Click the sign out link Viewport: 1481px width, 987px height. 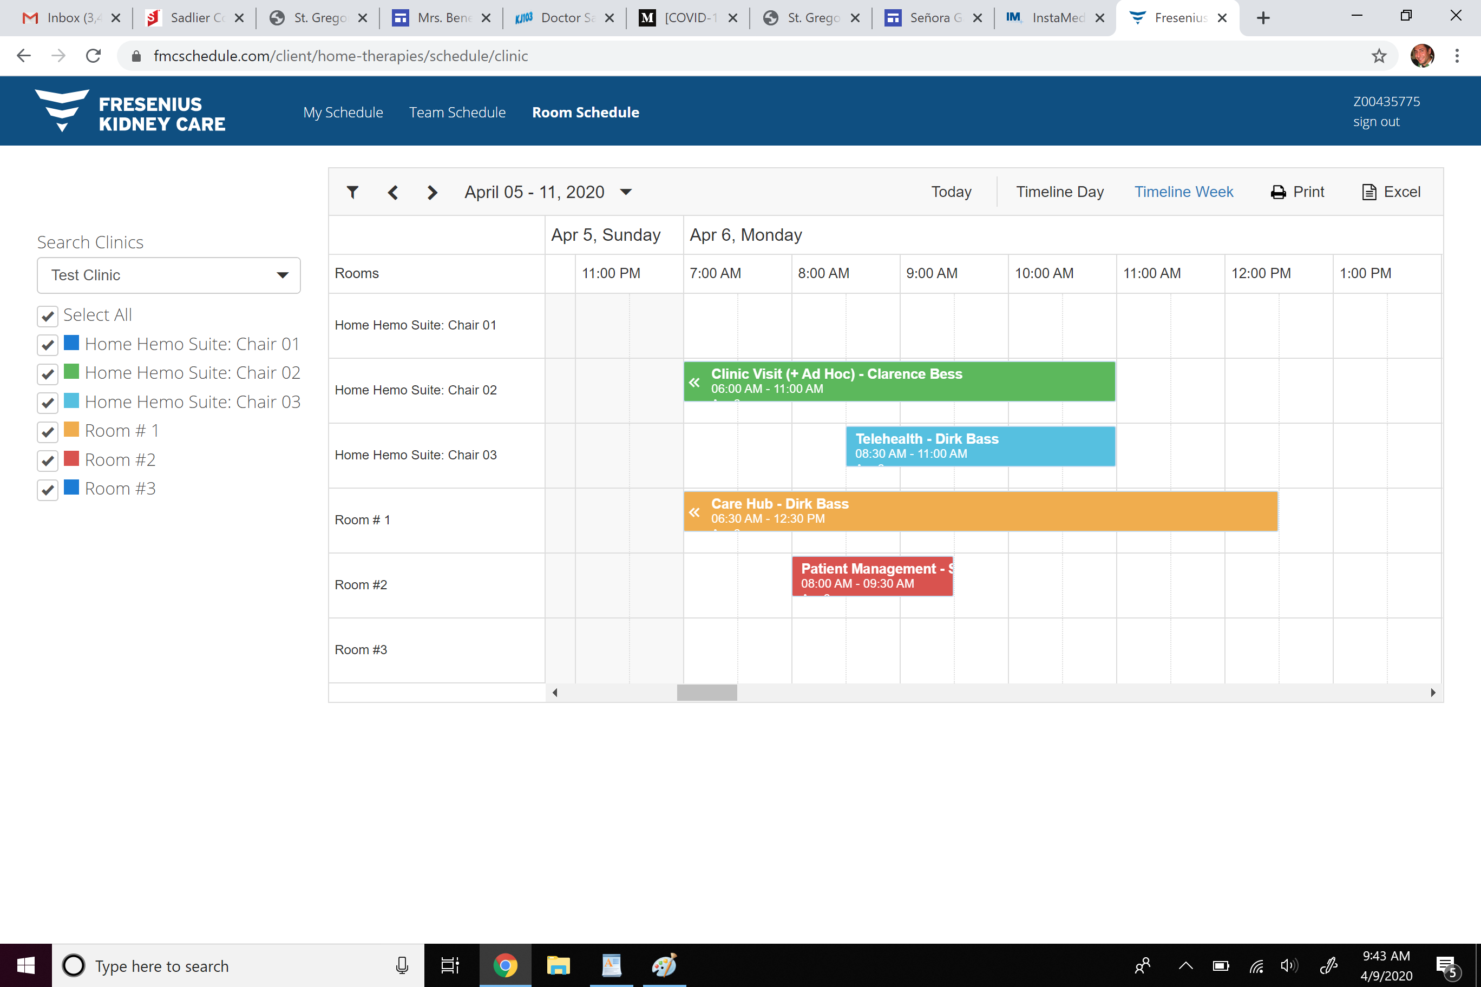pyautogui.click(x=1376, y=122)
